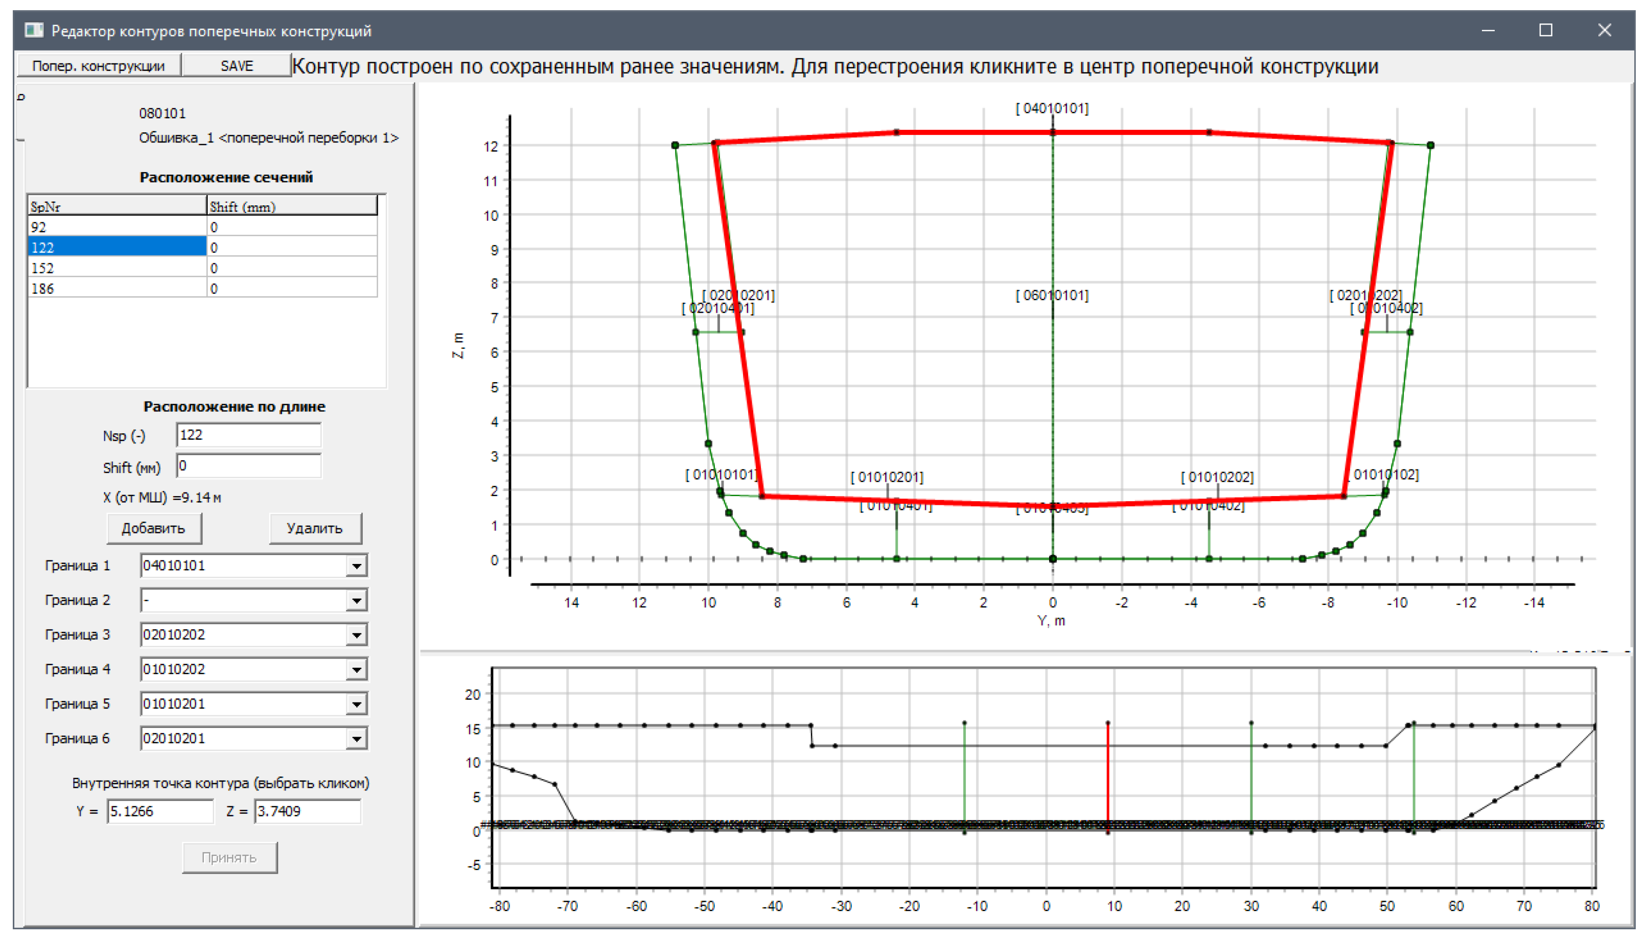The width and height of the screenshot is (1648, 939).
Task: Click the Z coordinate input field
Action: coord(307,811)
